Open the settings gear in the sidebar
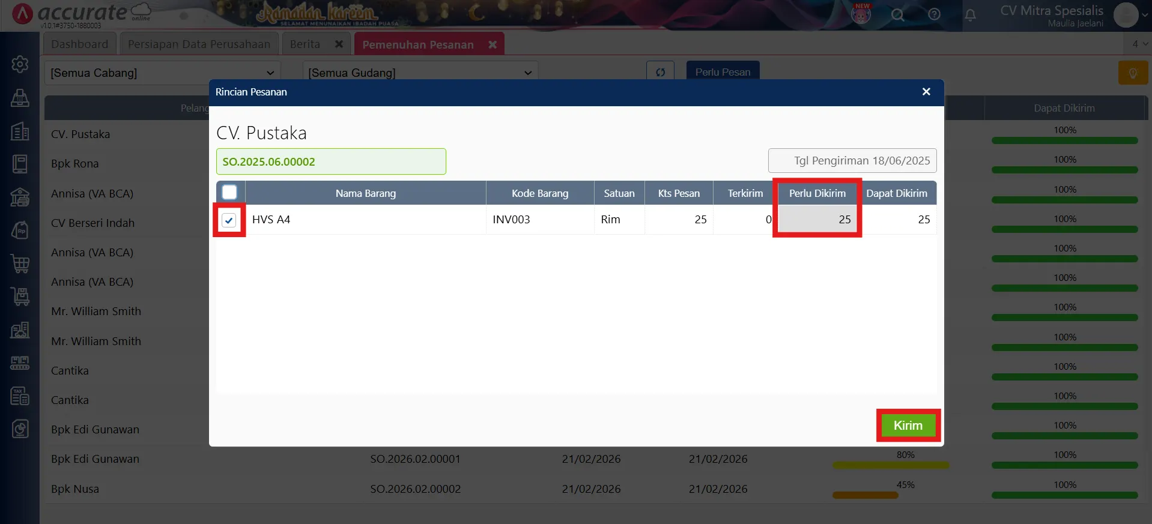Screen dimensions: 1152x524 (x=20, y=64)
